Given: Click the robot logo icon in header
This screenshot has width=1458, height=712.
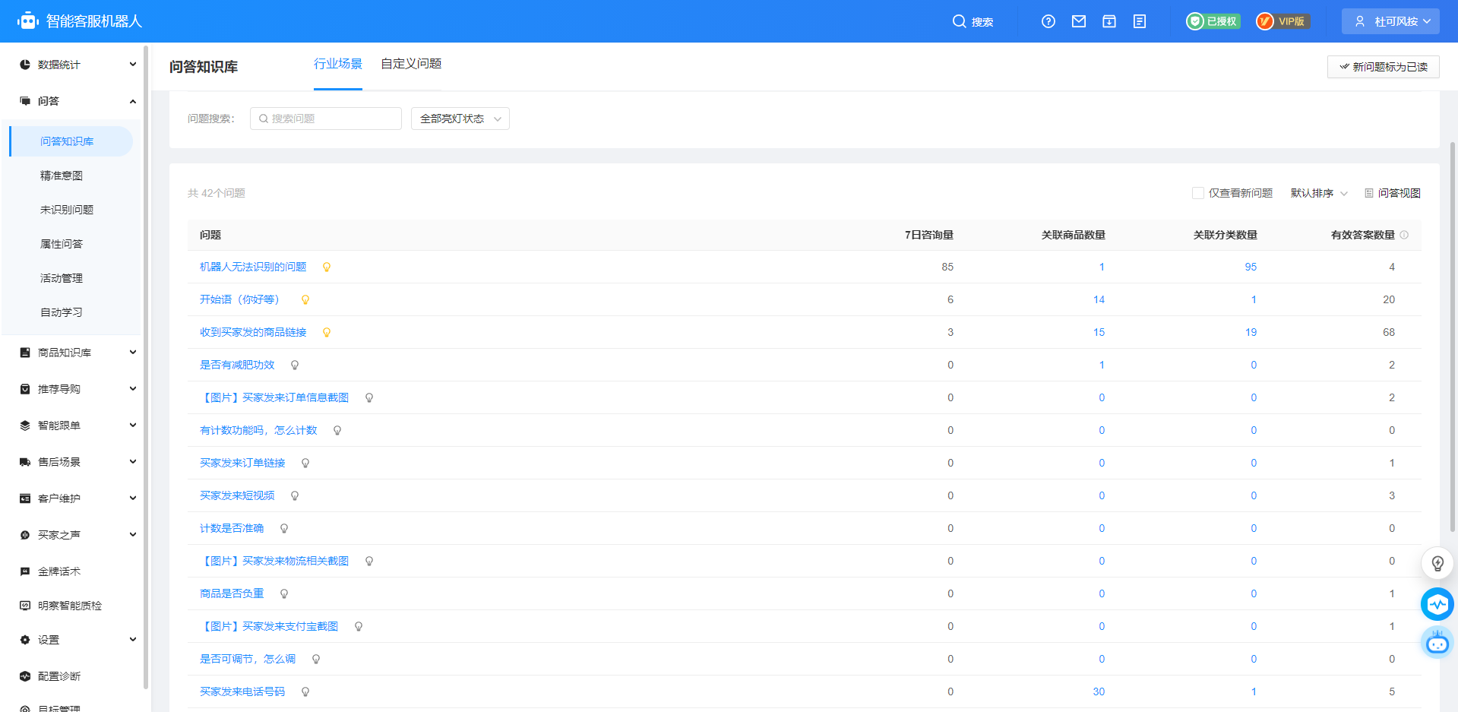Looking at the screenshot, I should coord(28,21).
